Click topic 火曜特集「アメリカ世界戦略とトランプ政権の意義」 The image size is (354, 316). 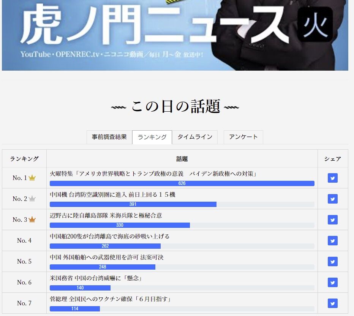[153, 174]
